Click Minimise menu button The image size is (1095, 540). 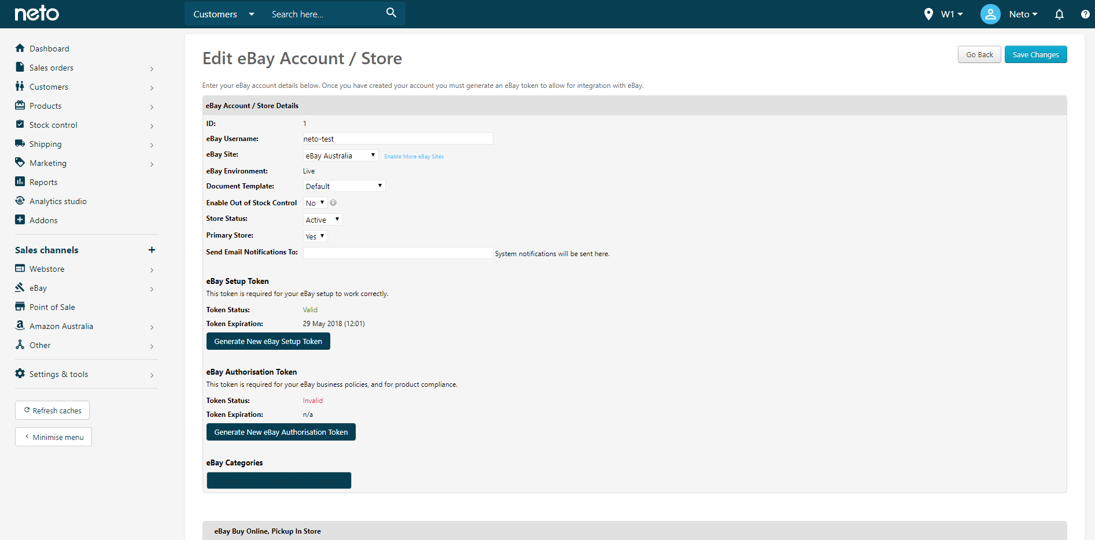coord(53,437)
